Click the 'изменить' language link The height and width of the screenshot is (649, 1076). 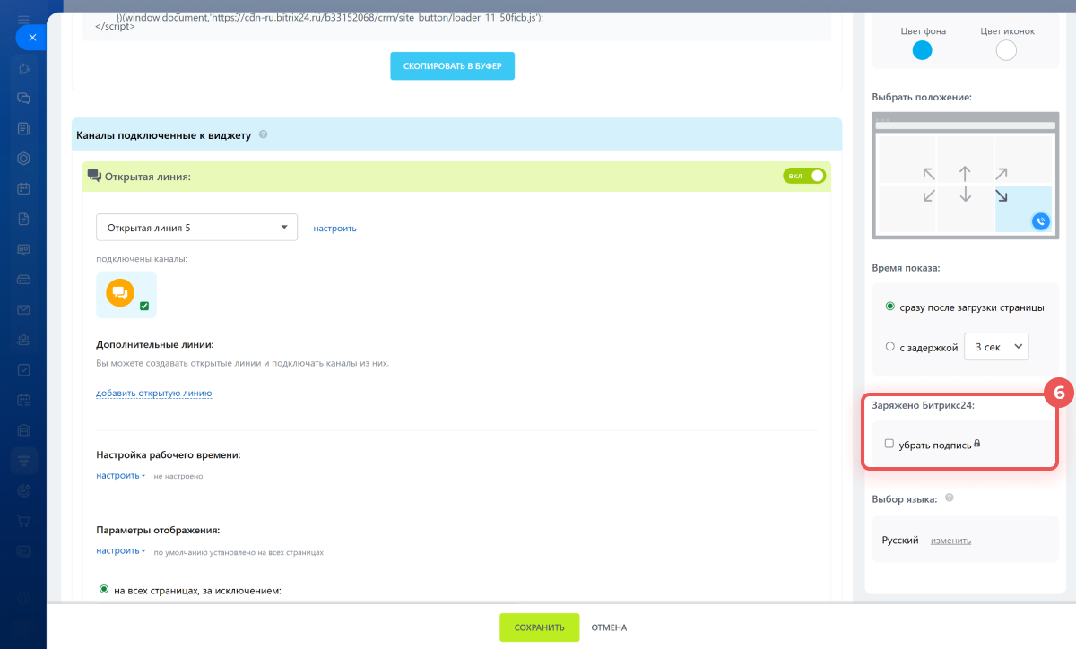click(x=950, y=541)
